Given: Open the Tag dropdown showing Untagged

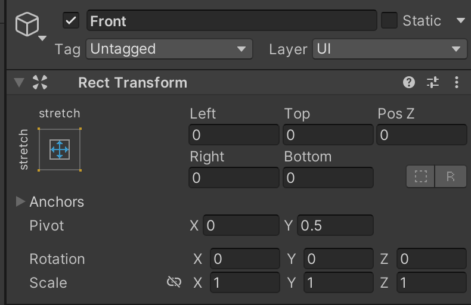Looking at the screenshot, I should 169,49.
